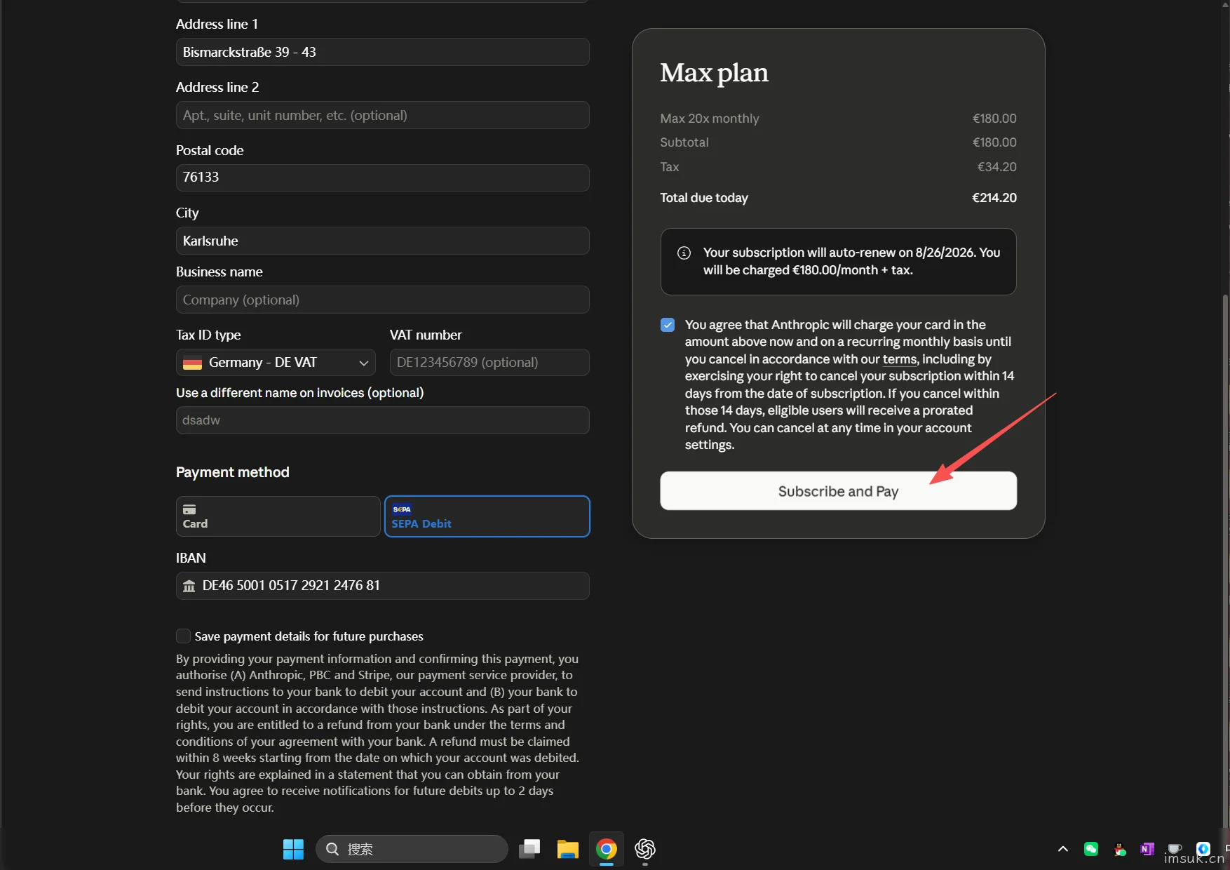
Task: Click the VAT number input field
Action: pyautogui.click(x=489, y=363)
